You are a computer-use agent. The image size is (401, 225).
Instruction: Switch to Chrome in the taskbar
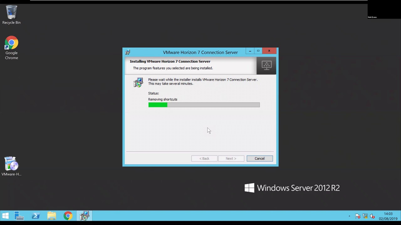pos(68,216)
